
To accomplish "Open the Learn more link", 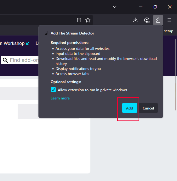I will (x=60, y=98).
